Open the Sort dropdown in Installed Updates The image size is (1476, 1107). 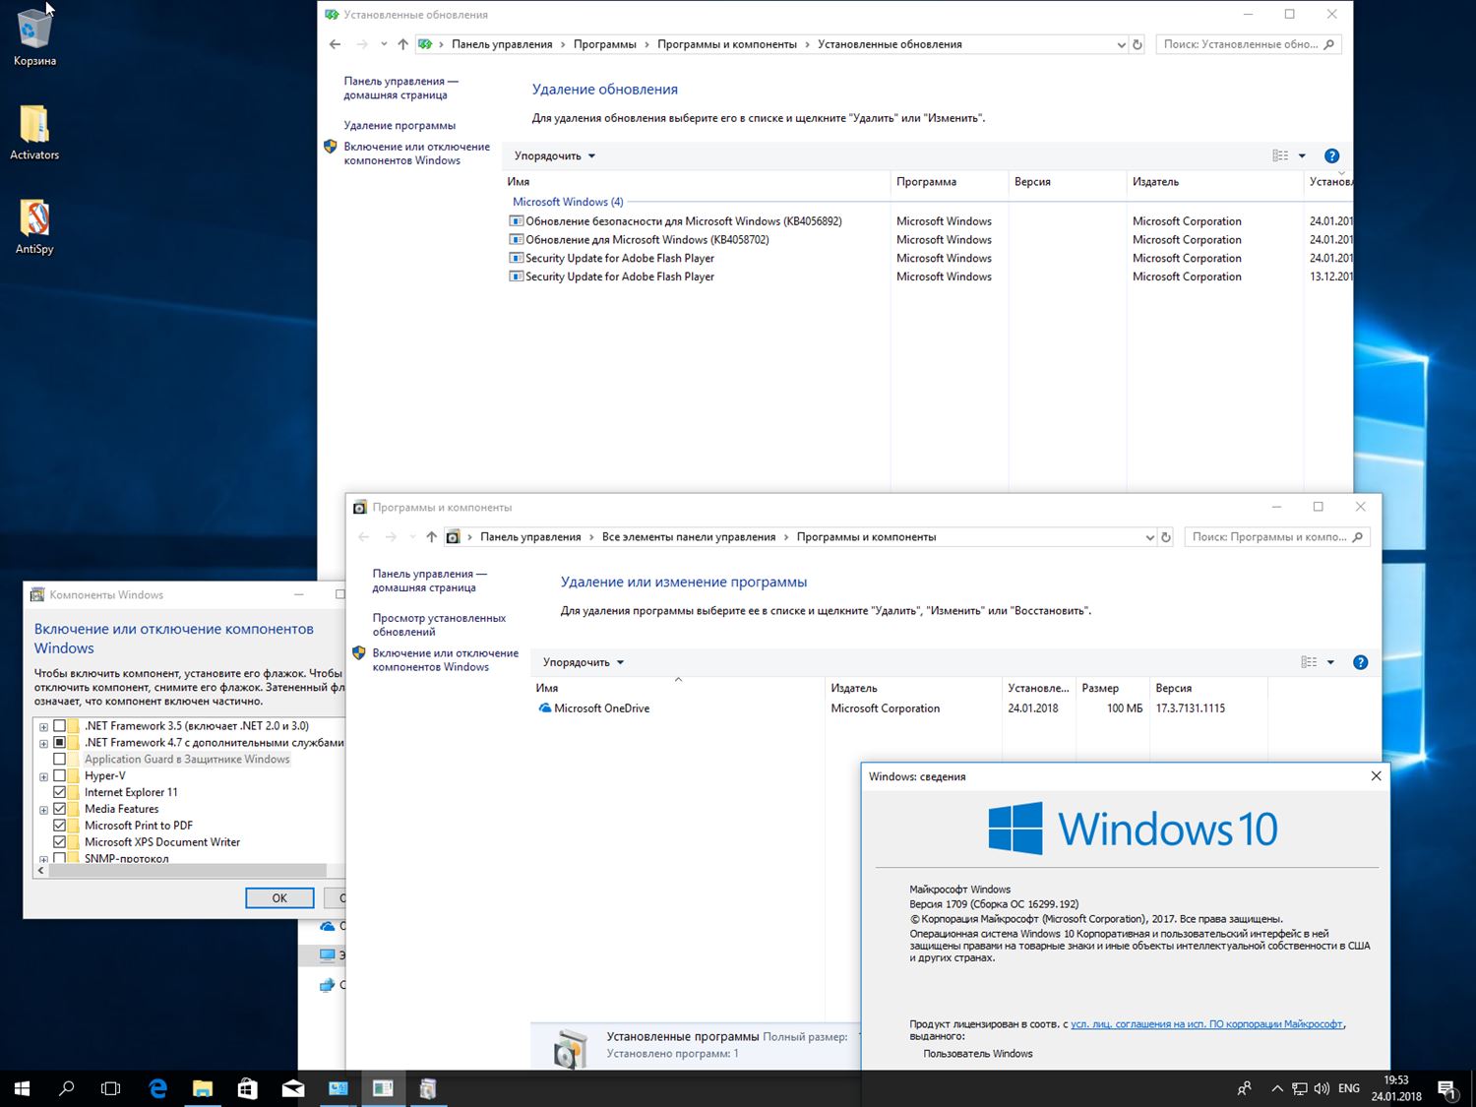[x=555, y=155]
